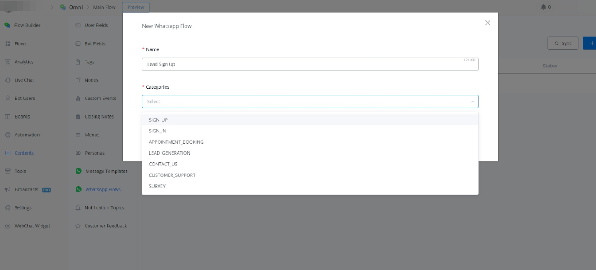Image resolution: width=596 pixels, height=270 pixels.
Task: Select the SURVEY category option
Action: [157, 186]
